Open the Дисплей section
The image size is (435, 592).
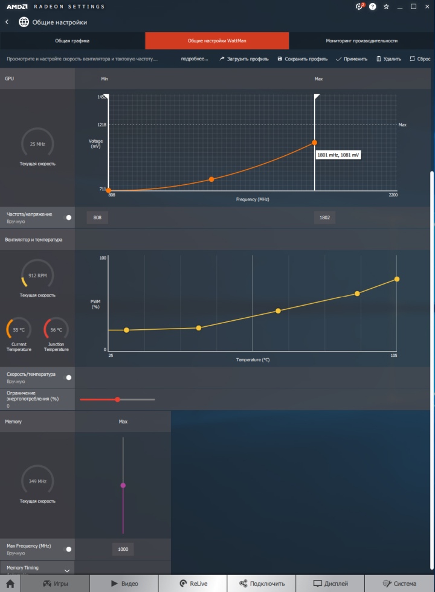[330, 584]
